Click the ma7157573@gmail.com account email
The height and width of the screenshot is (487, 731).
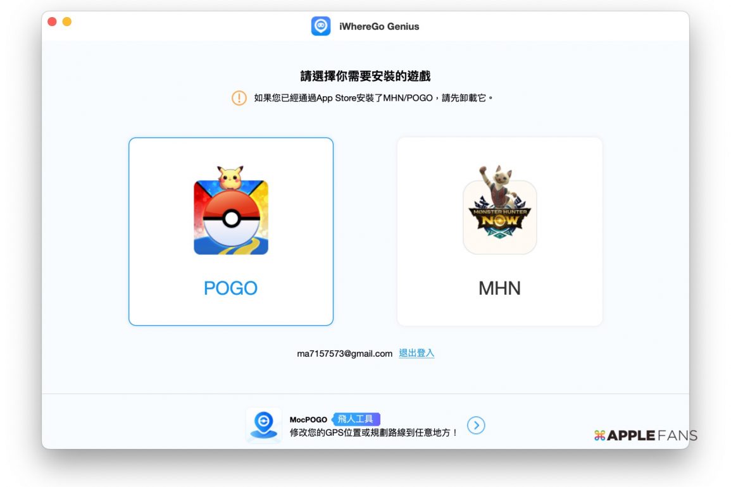pos(345,354)
